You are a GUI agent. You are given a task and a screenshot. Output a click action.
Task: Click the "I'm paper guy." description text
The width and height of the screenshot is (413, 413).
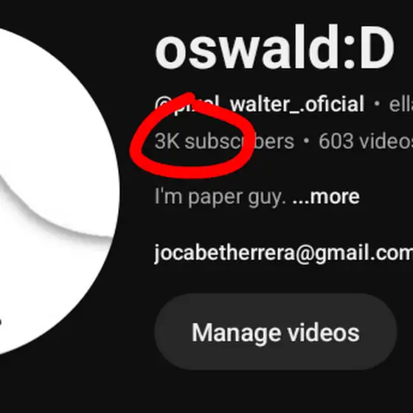pos(221,197)
